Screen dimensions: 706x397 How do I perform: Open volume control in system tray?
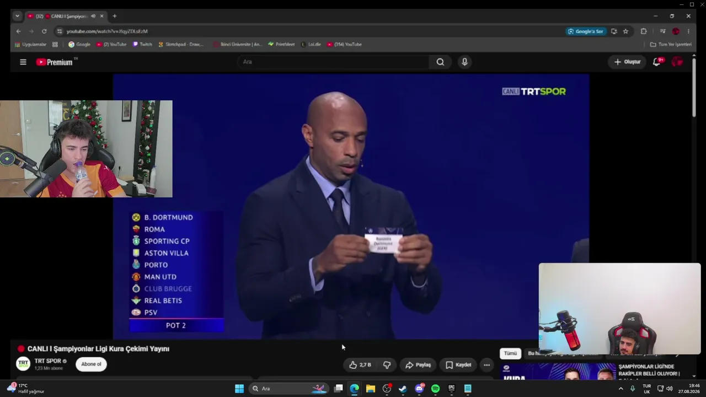tap(670, 389)
